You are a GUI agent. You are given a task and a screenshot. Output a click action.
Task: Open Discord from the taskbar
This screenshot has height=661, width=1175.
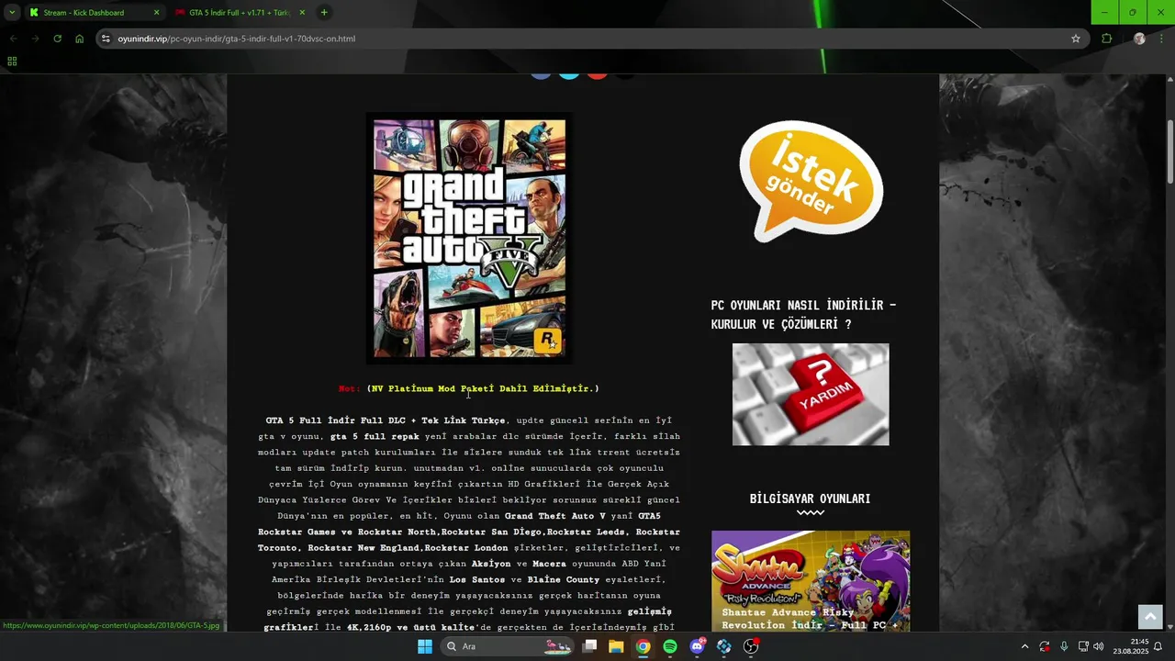coord(698,646)
